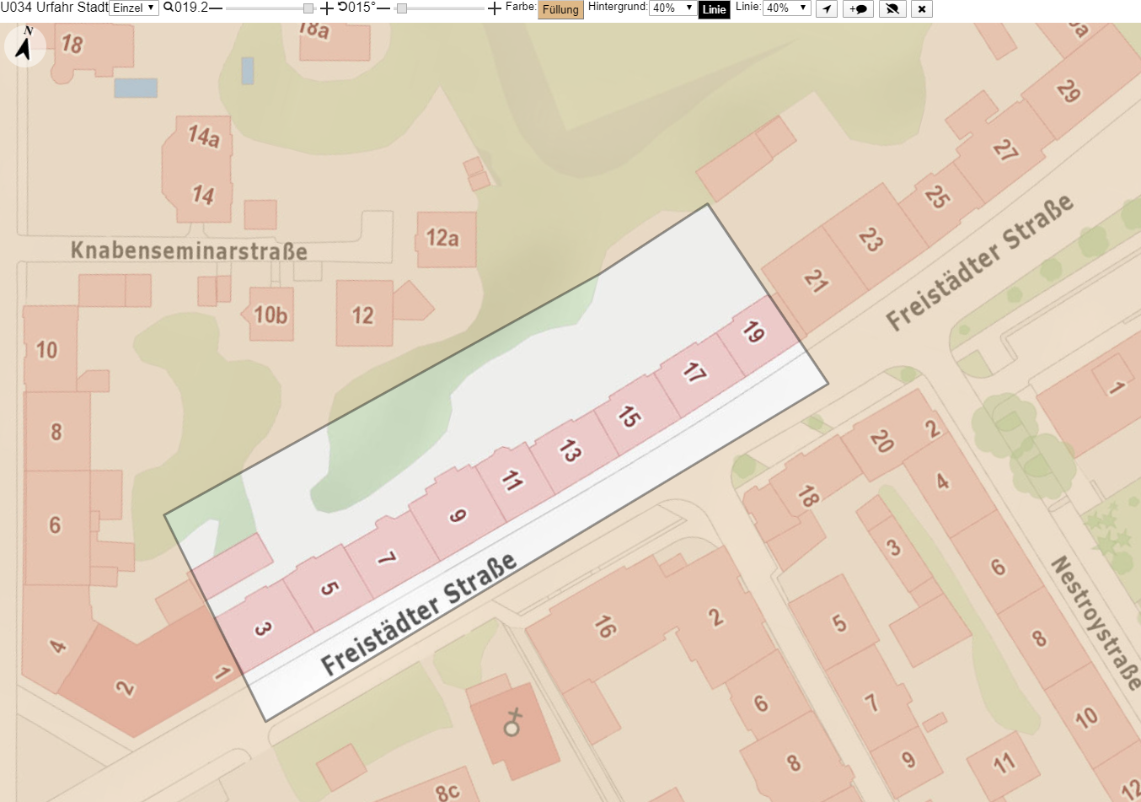Open the Hintergrund 40% dropdown
This screenshot has height=802, width=1141.
click(672, 8)
